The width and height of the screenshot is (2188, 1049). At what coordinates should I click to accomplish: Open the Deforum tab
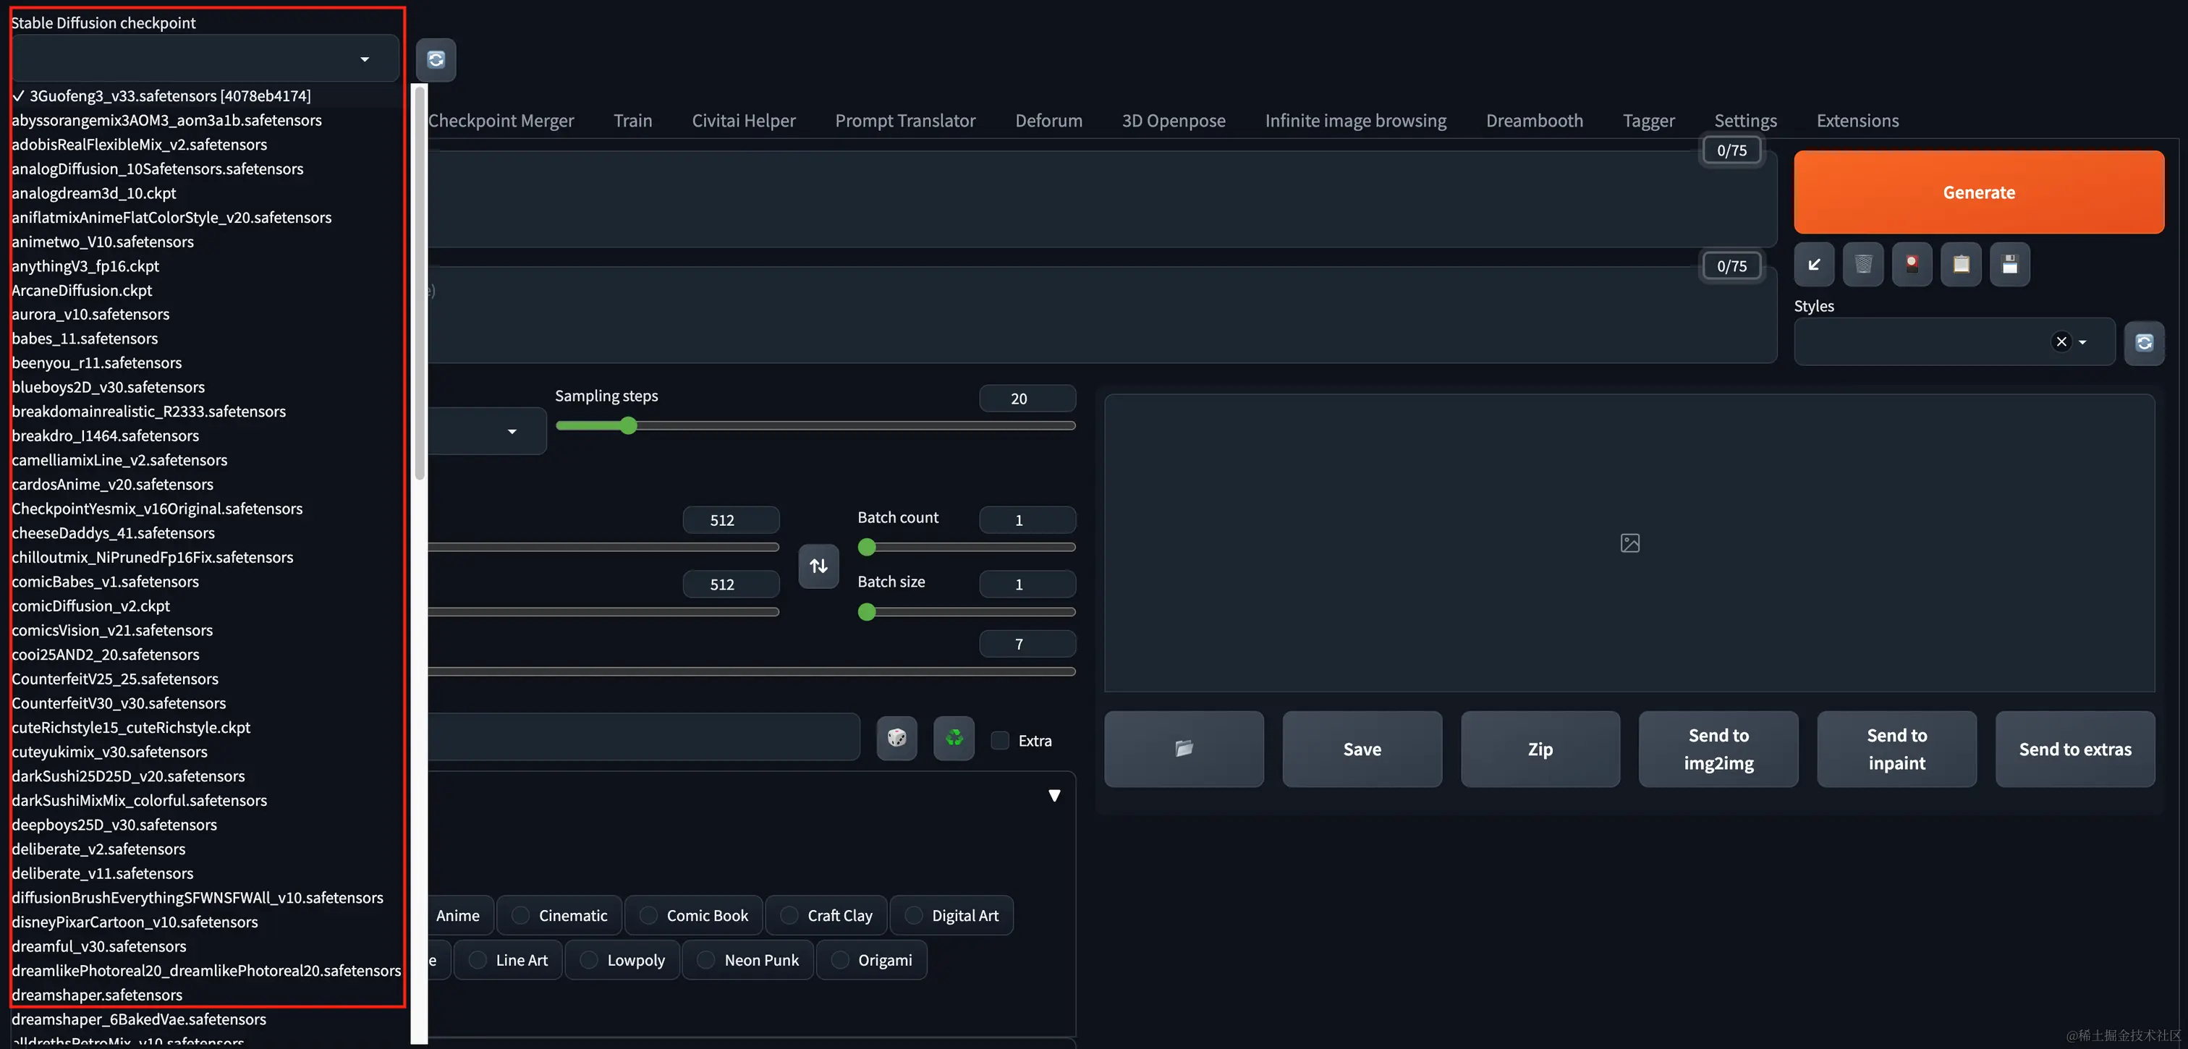(x=1048, y=121)
